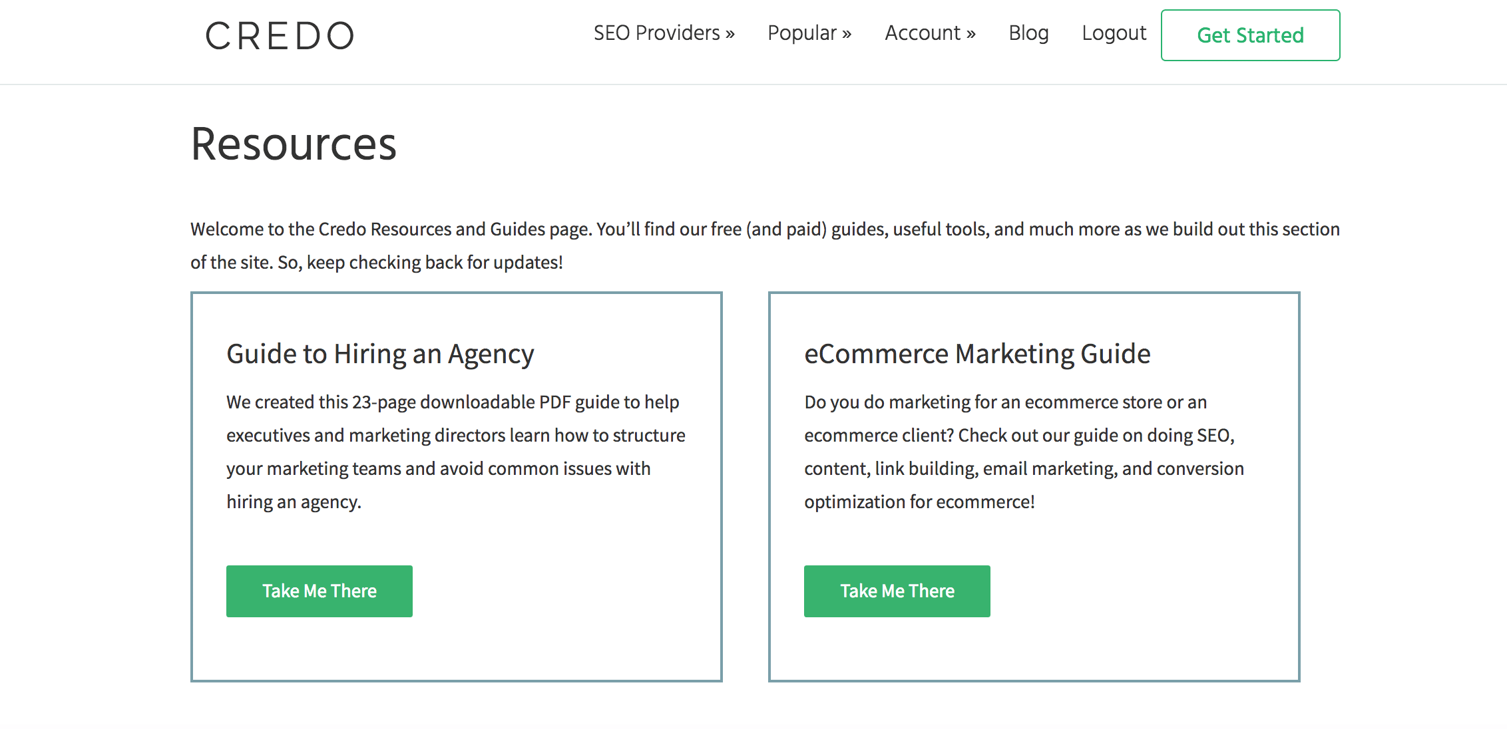1507x729 pixels.
Task: Click the chevron next to Popular
Action: [x=847, y=34]
